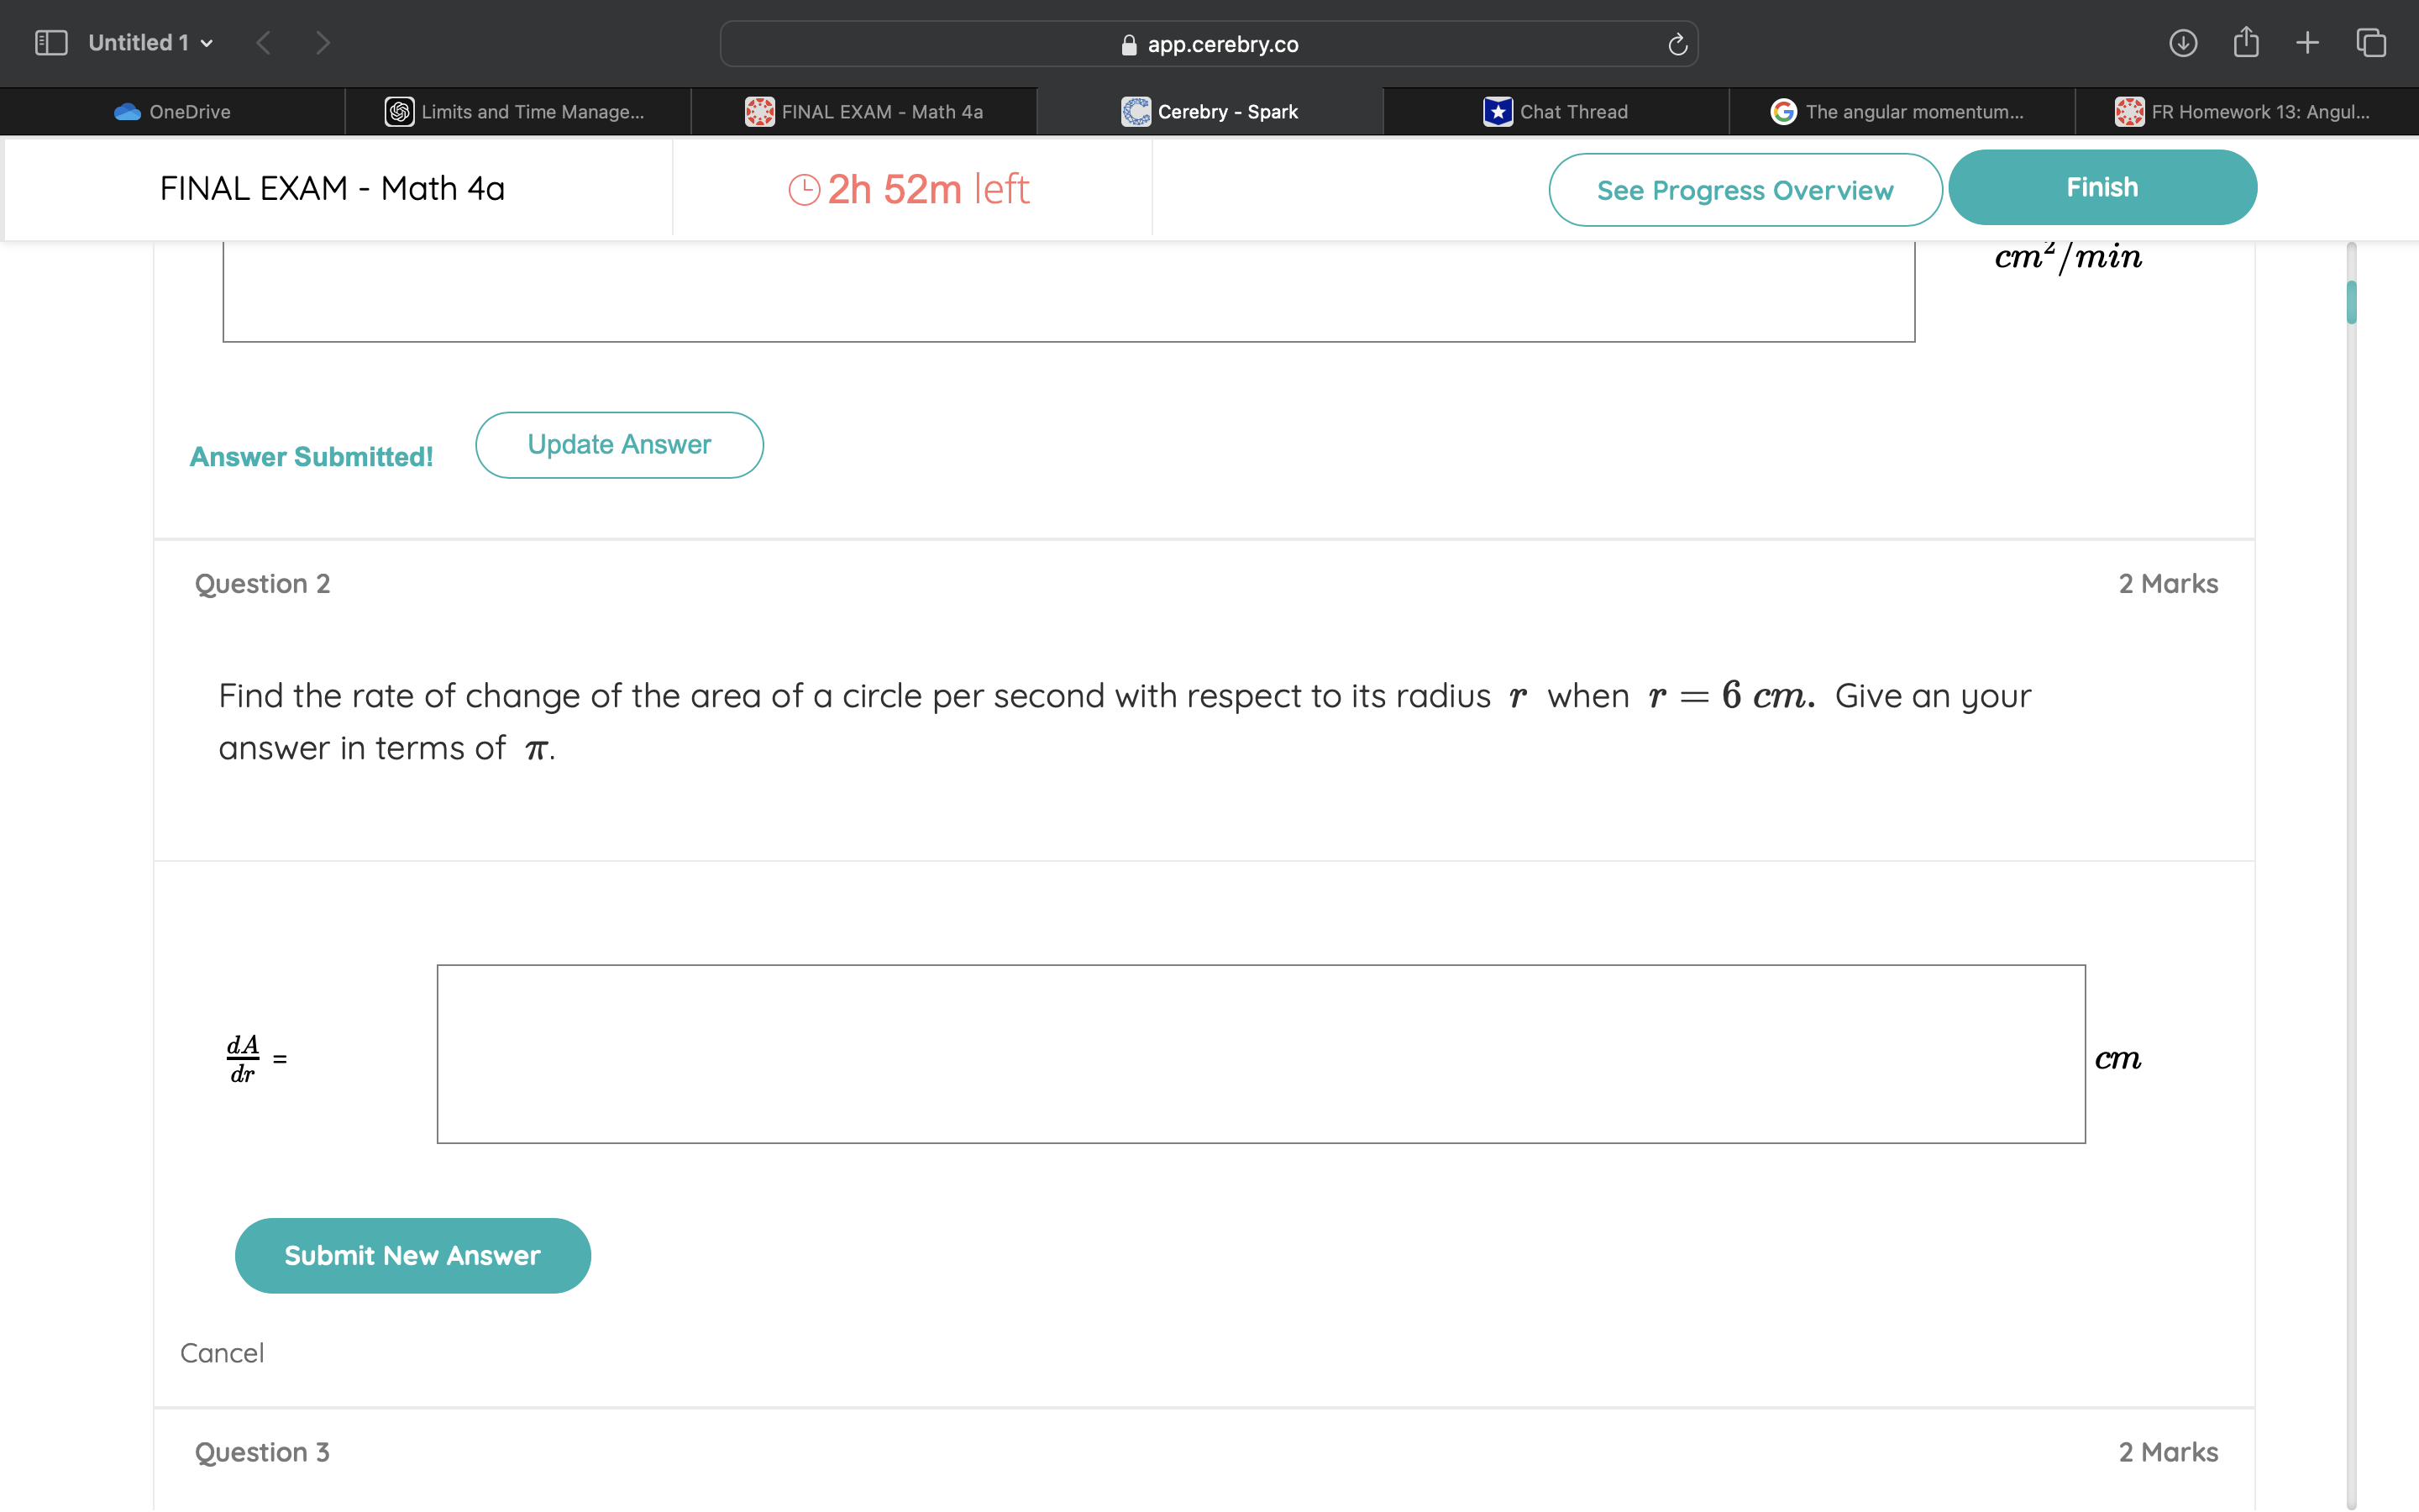Open a new tab with plus icon

[2307, 43]
